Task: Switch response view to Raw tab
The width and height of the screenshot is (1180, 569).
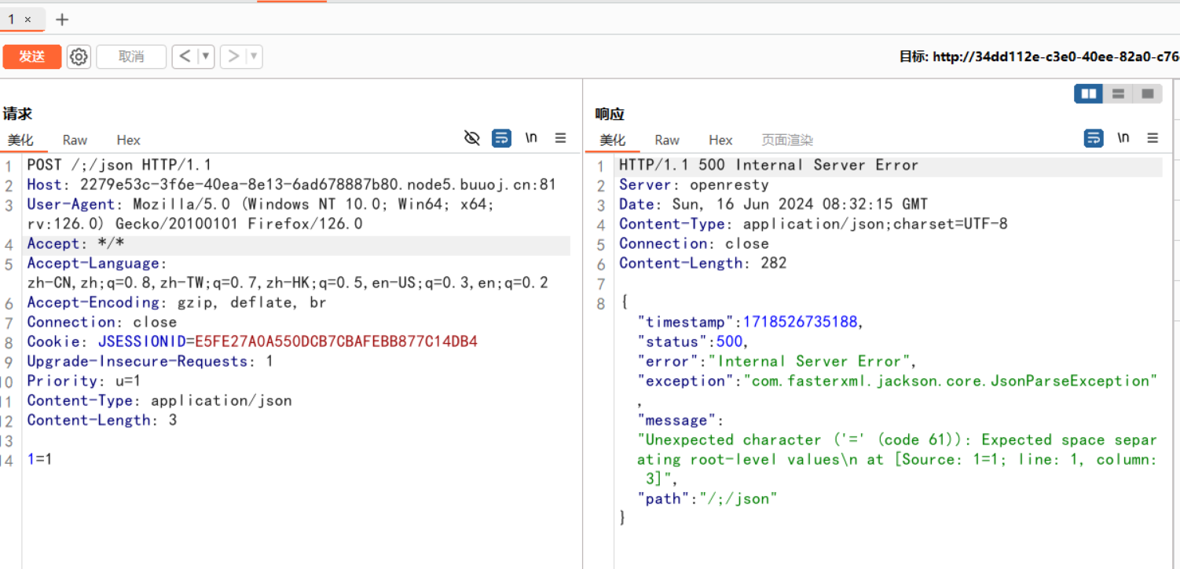Action: [666, 140]
